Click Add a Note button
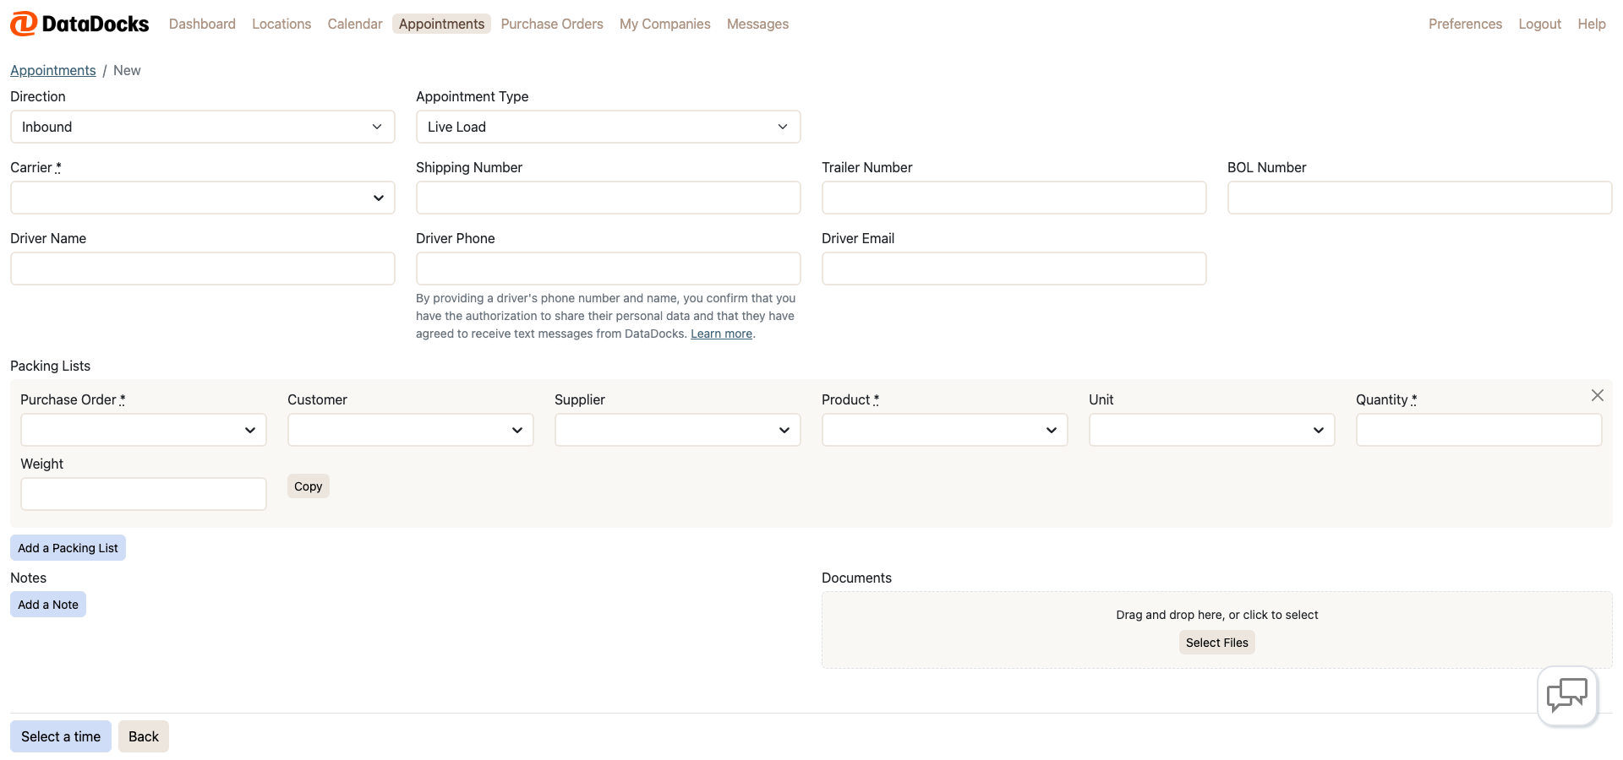Screen dimensions: 1623x760 pos(48,605)
